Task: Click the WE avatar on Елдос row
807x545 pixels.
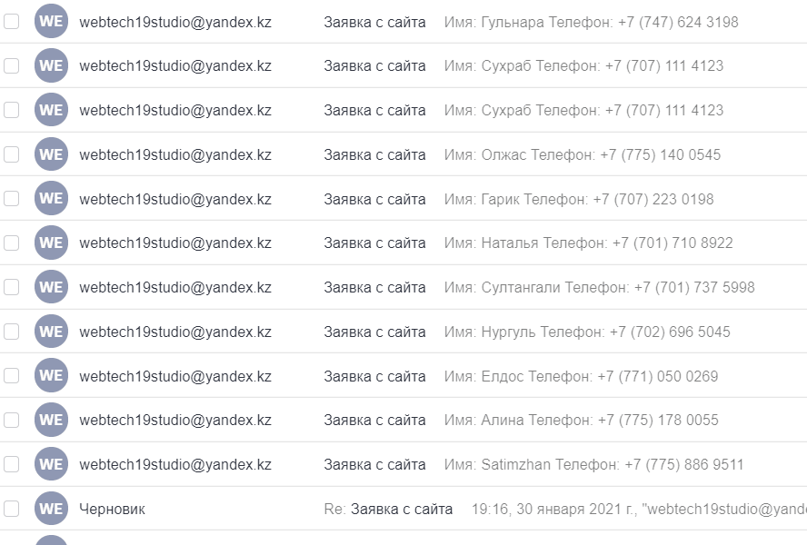Action: [51, 376]
